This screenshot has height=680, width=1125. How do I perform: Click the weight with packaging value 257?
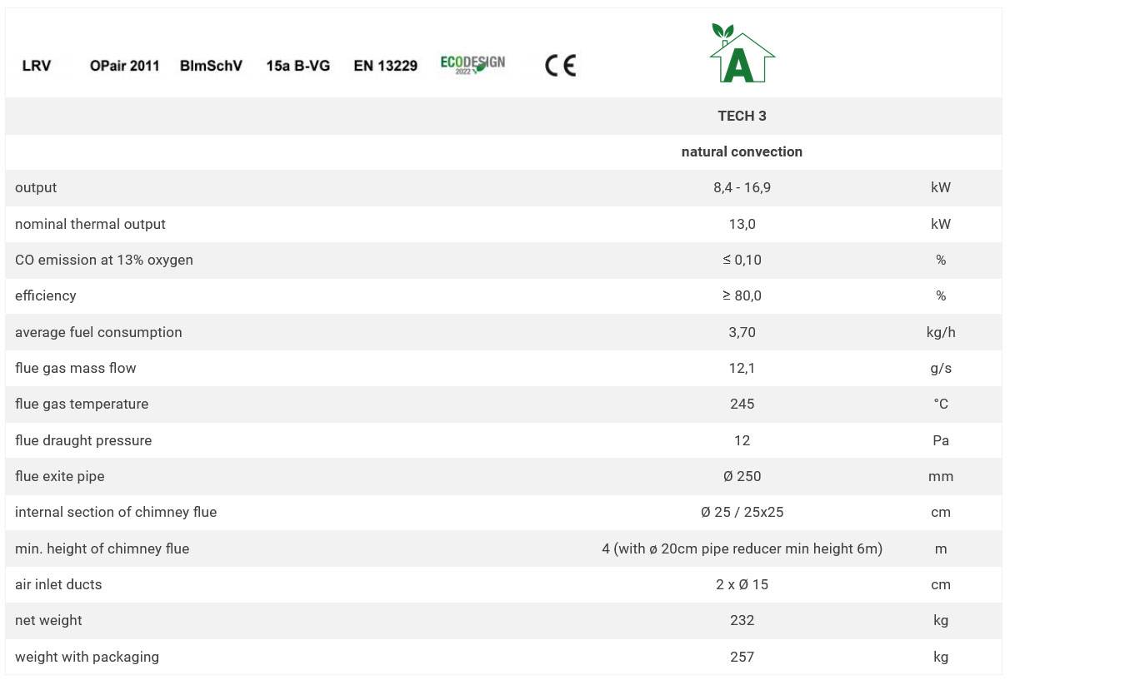(x=742, y=657)
